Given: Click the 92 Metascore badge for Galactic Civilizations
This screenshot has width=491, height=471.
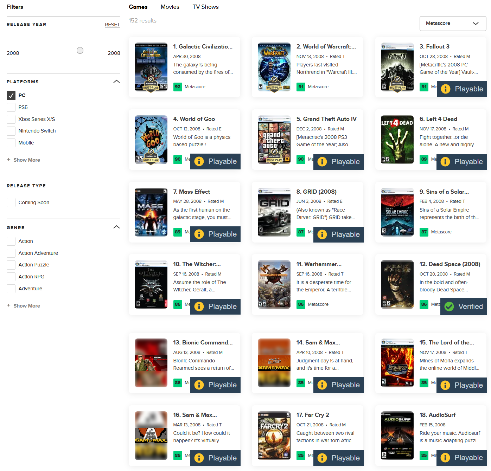Looking at the screenshot, I should pyautogui.click(x=178, y=87).
